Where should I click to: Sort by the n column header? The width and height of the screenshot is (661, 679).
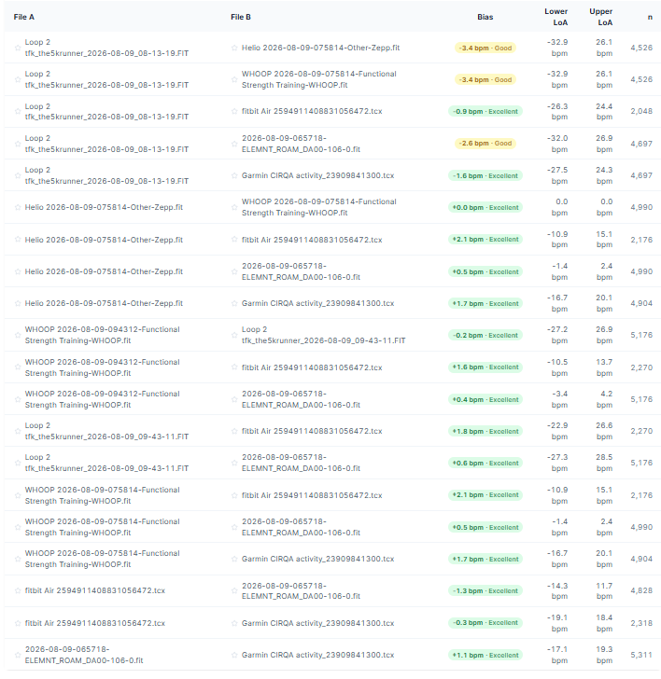click(x=650, y=17)
